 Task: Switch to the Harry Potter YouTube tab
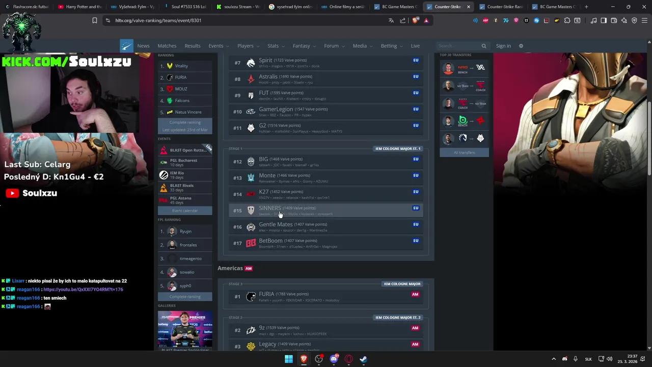click(80, 7)
